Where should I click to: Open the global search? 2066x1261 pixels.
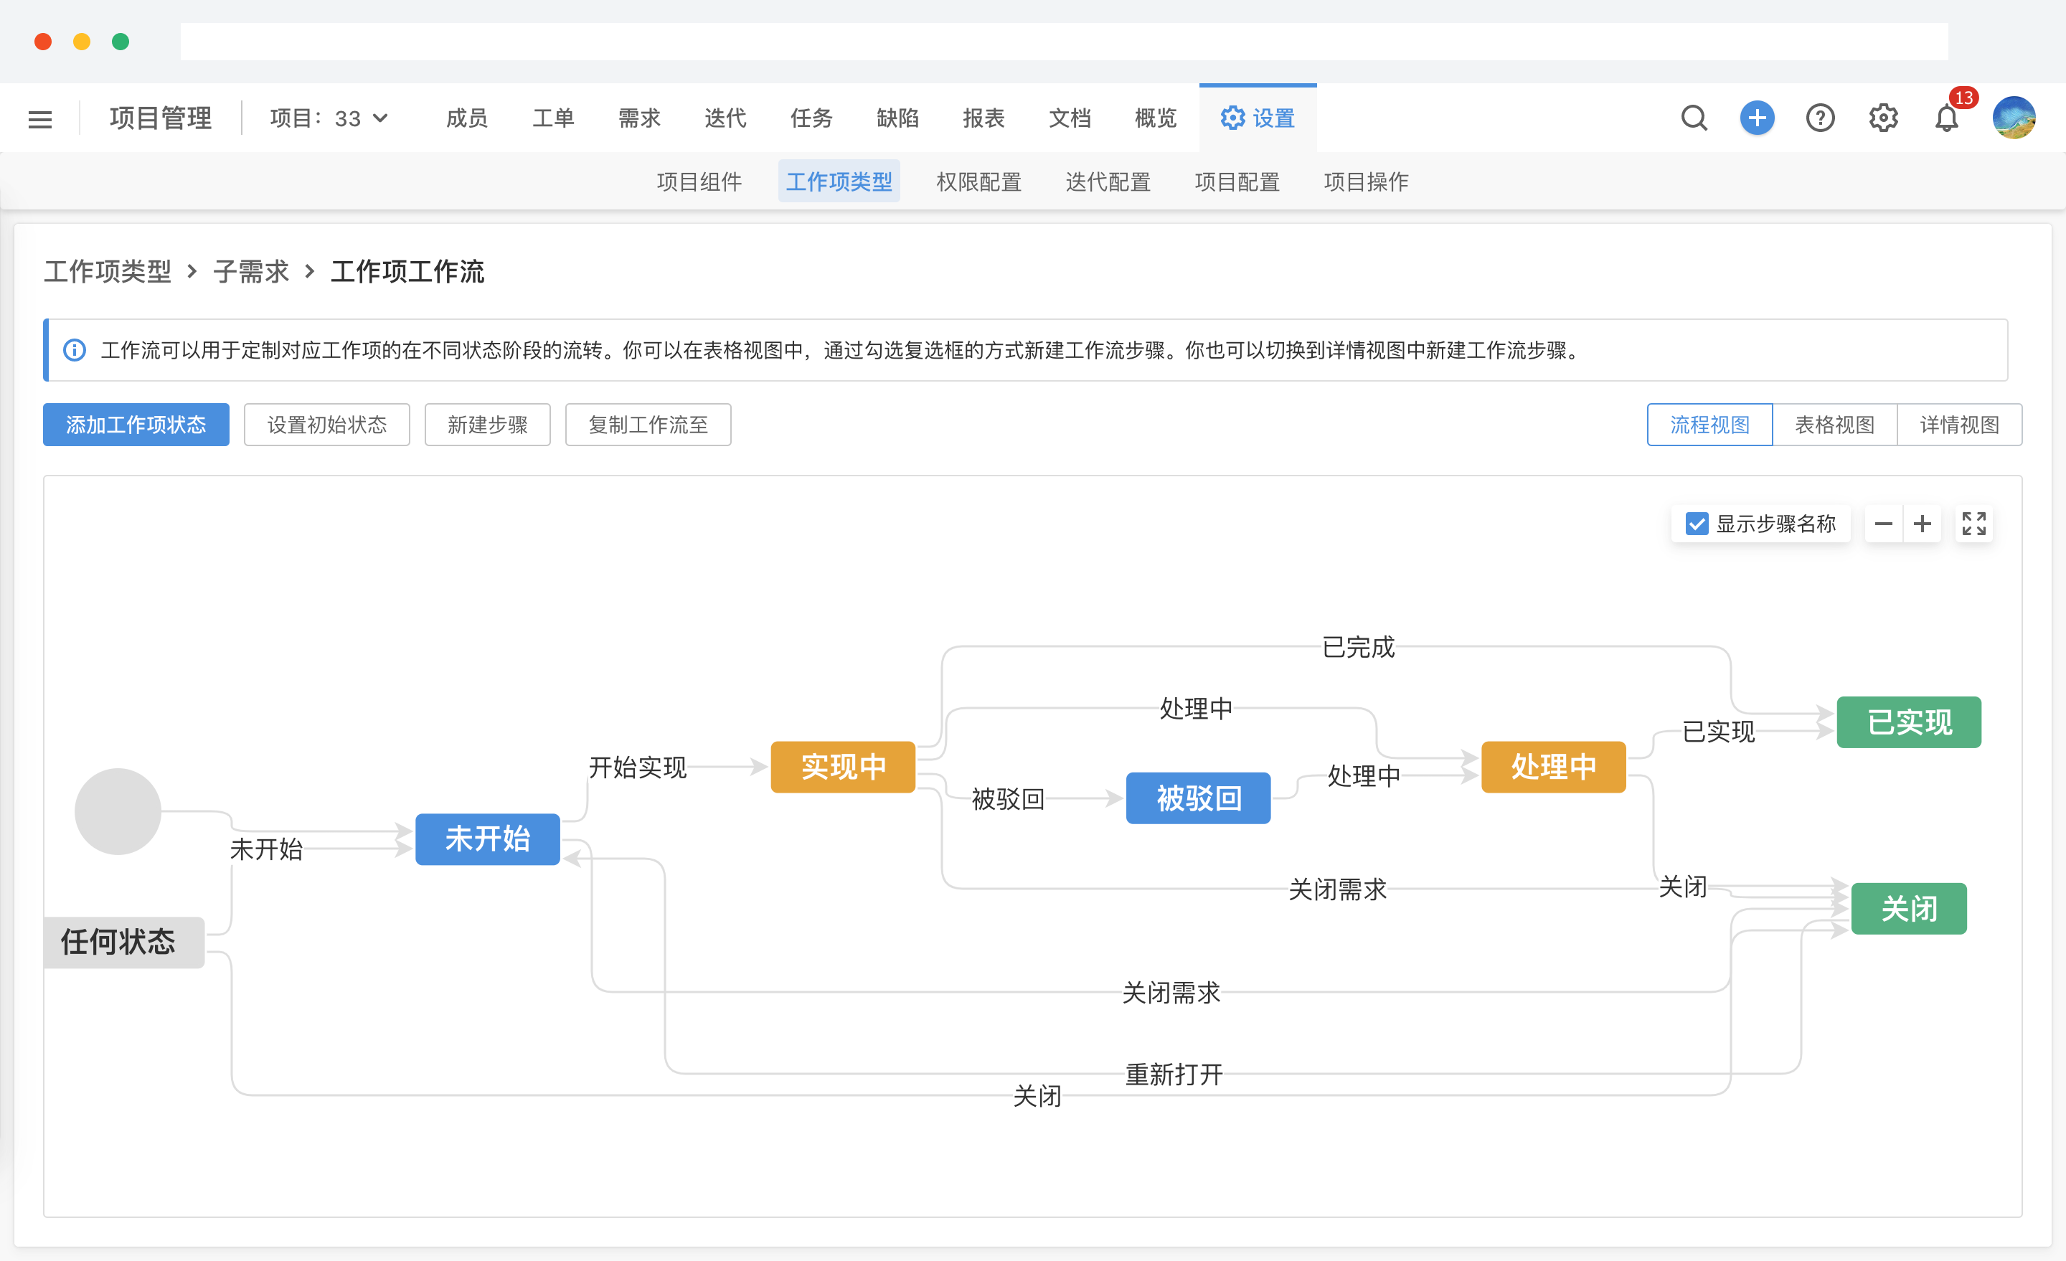(1694, 118)
